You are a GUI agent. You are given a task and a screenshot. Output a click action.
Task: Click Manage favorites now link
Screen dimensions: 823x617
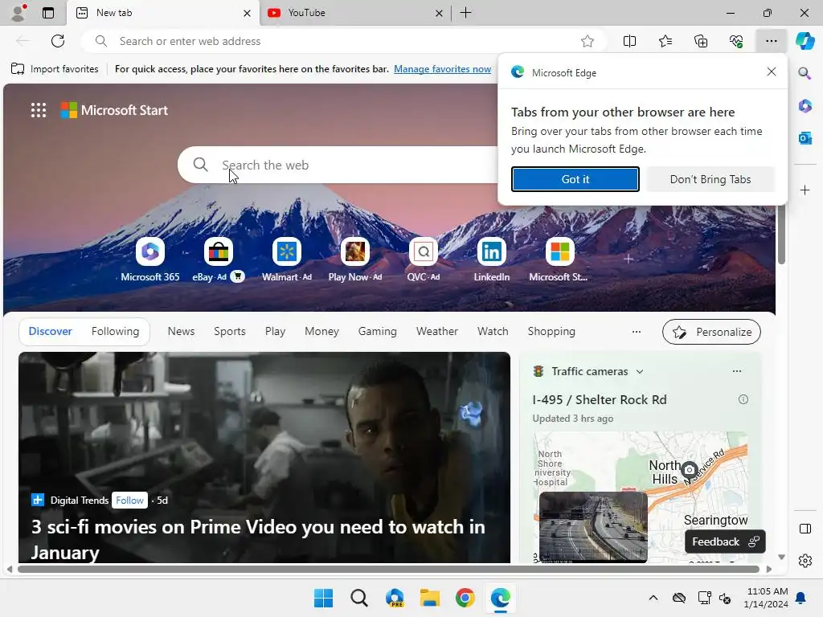tap(443, 69)
